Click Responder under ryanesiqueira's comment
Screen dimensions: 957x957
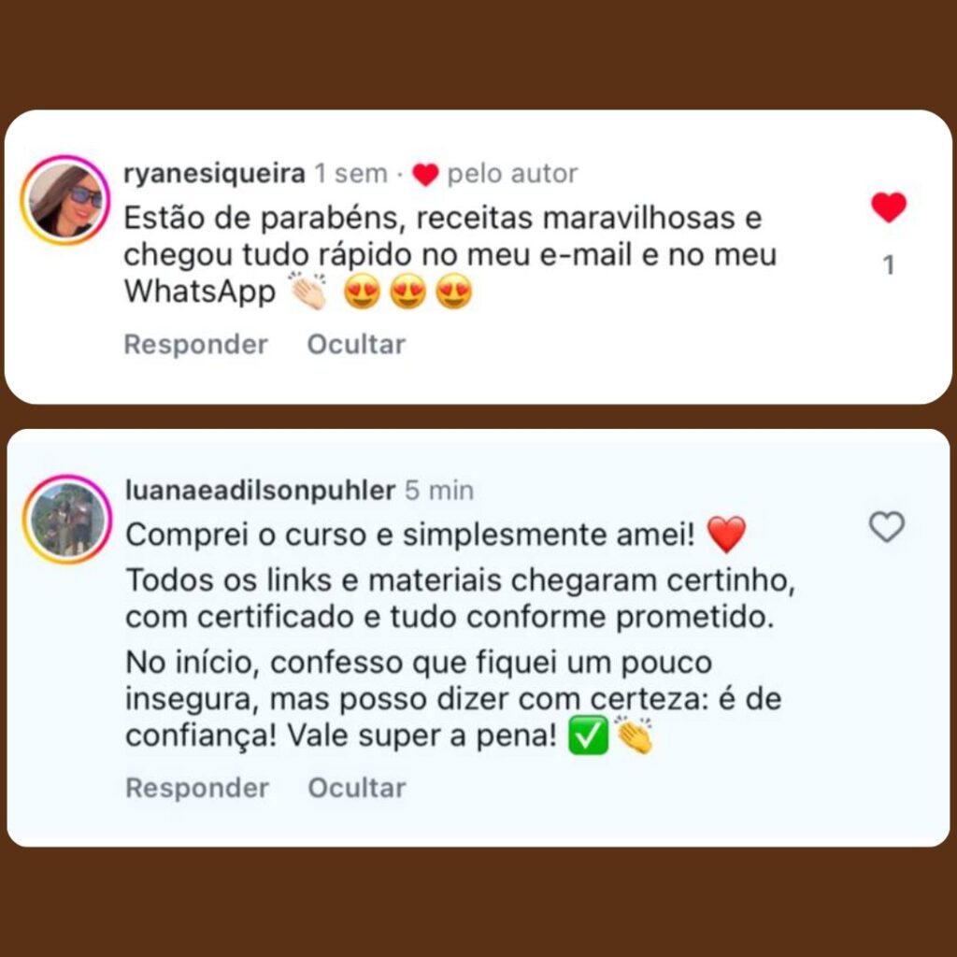pyautogui.click(x=196, y=344)
